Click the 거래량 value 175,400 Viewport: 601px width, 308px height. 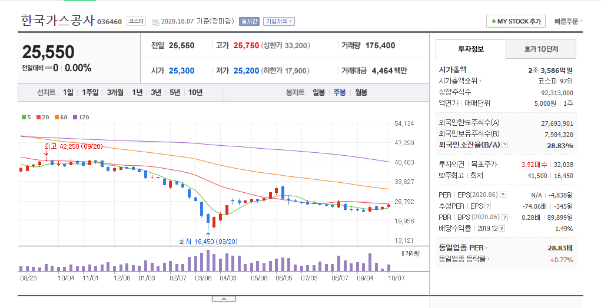coord(380,45)
